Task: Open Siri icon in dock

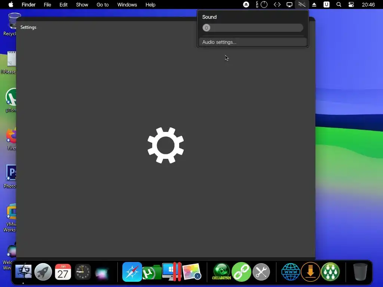Action: point(102,272)
